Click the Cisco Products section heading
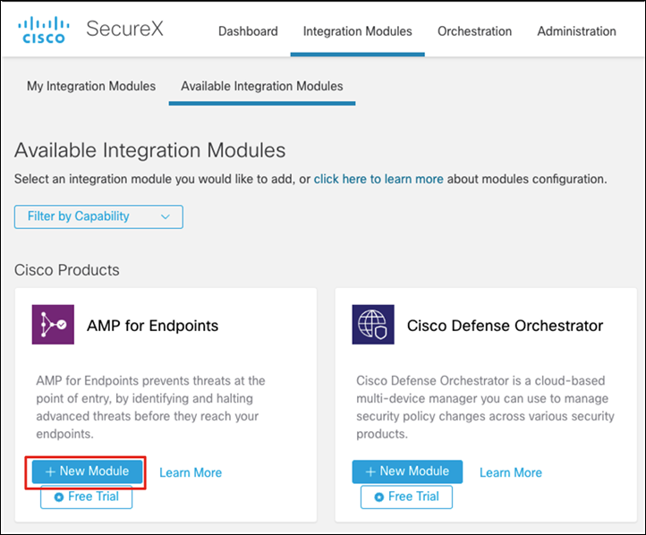The image size is (646, 535). [67, 270]
